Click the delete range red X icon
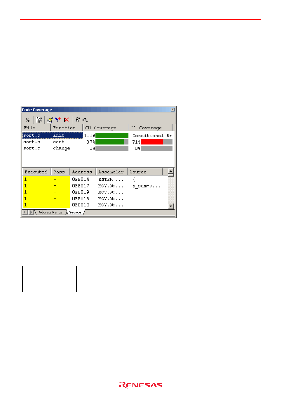The width and height of the screenshot is (281, 398). 66,120
